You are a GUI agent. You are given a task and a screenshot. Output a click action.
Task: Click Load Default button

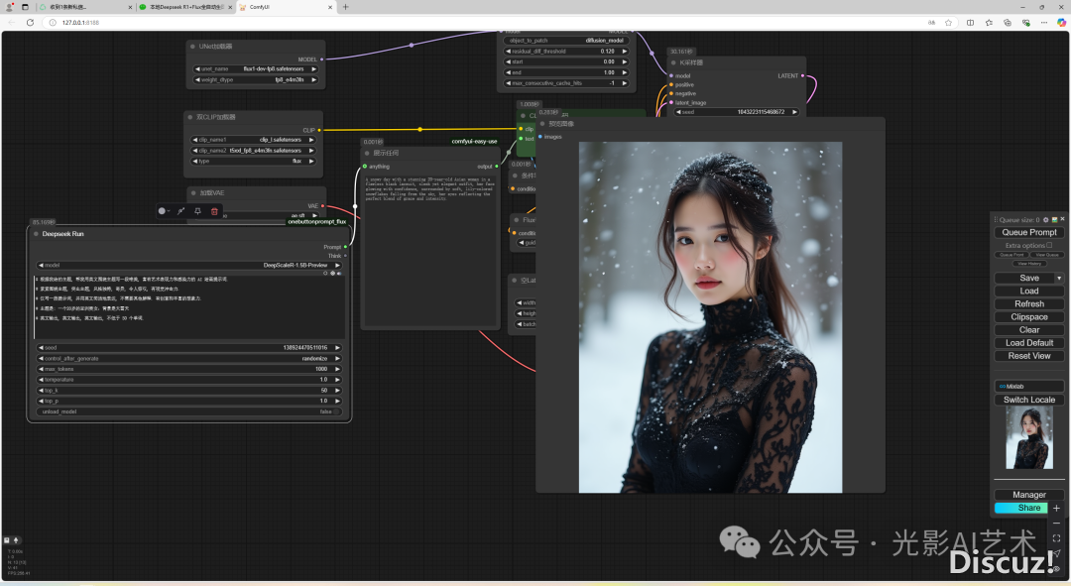1028,343
